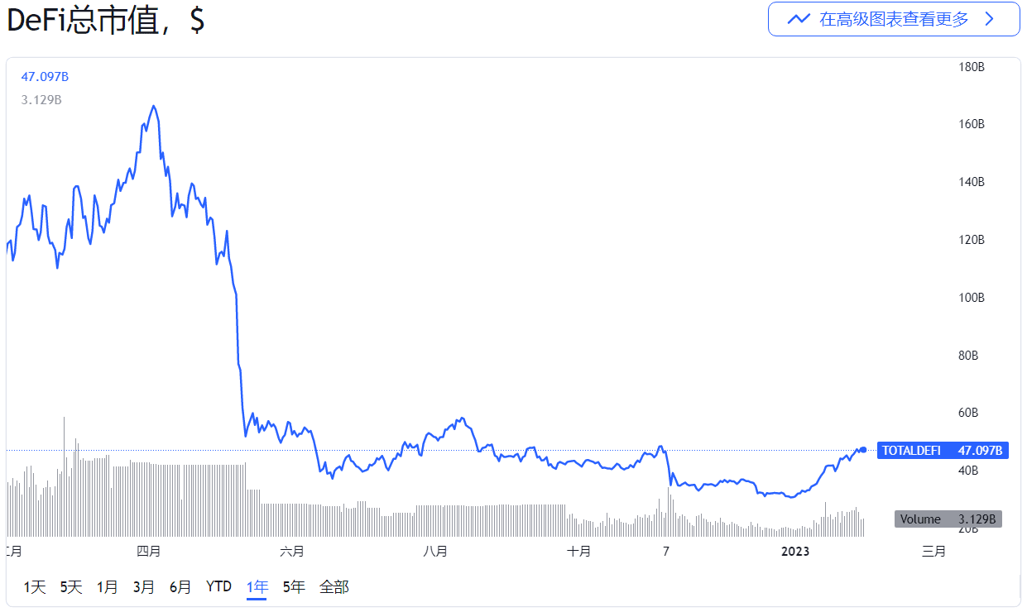Select the TOTALDEFI price label on the right axis

[943, 451]
